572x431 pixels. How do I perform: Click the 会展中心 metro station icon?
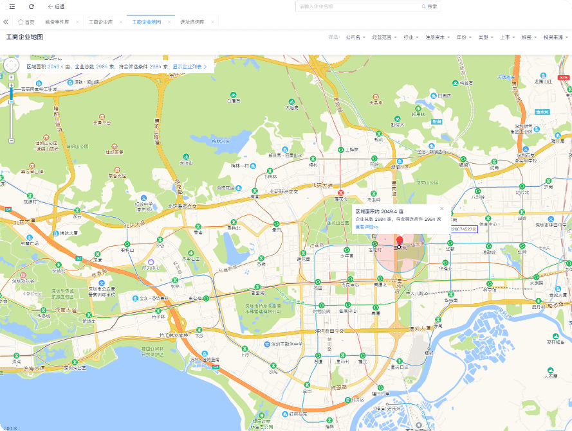[347, 304]
